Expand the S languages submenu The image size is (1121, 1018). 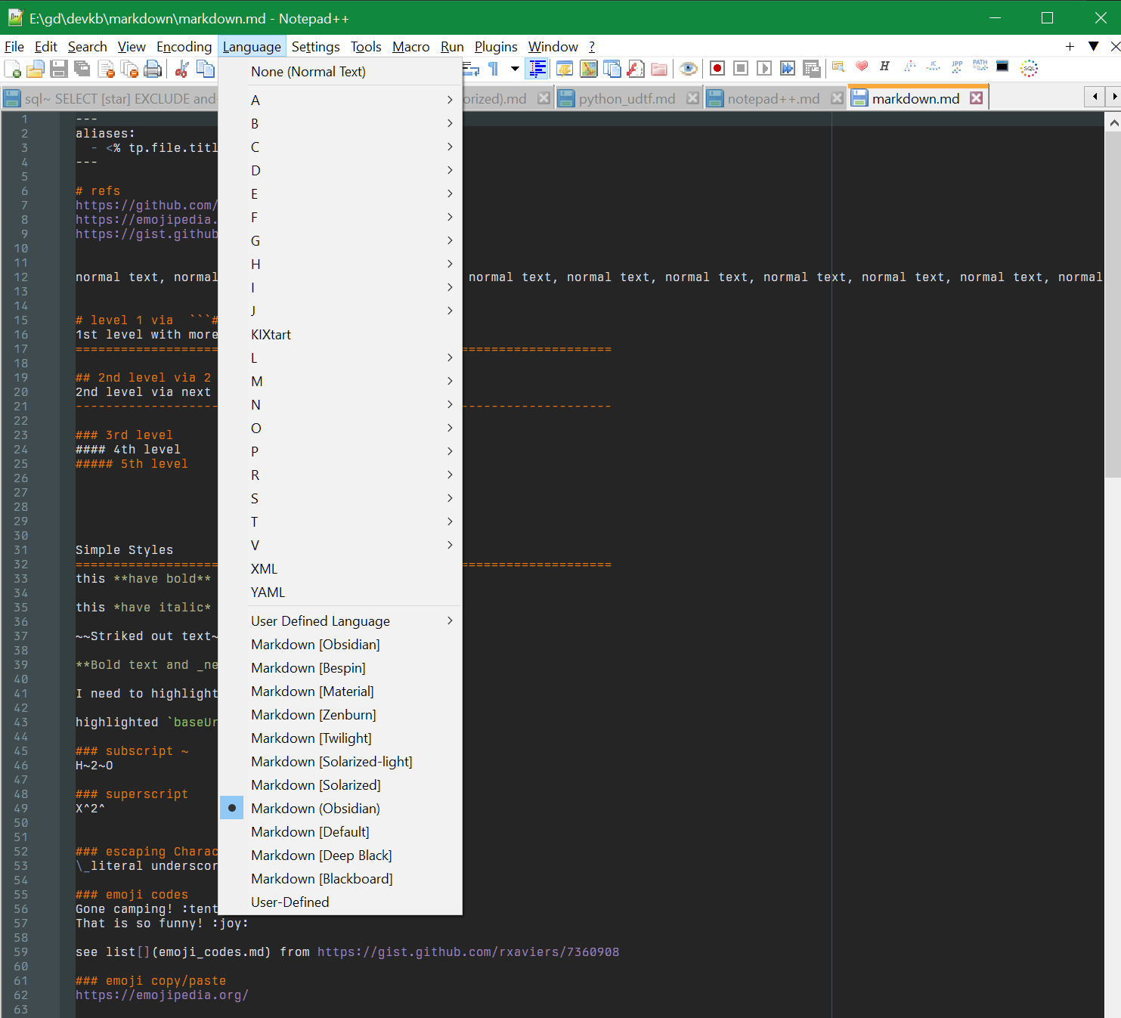[x=340, y=498]
